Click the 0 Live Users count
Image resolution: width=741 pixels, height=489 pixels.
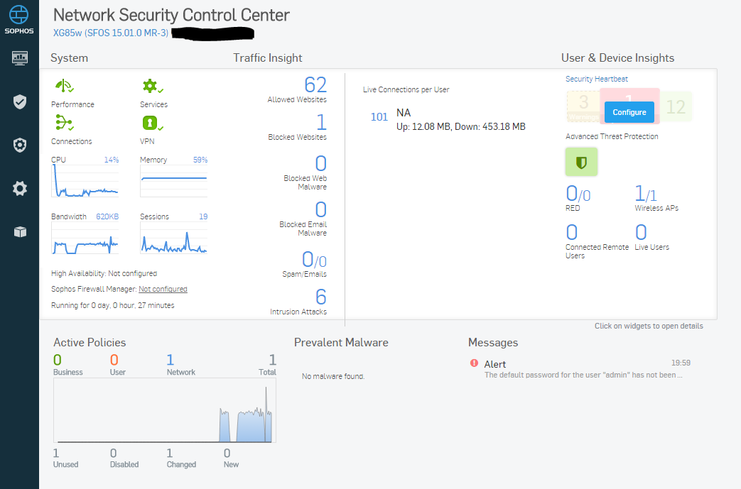coord(641,232)
